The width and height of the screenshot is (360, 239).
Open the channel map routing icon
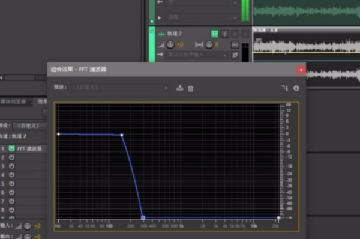[285, 88]
